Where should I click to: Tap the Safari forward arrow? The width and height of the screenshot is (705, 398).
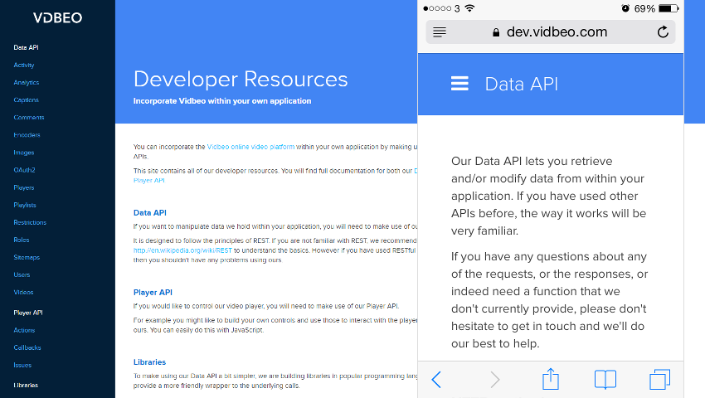click(494, 380)
